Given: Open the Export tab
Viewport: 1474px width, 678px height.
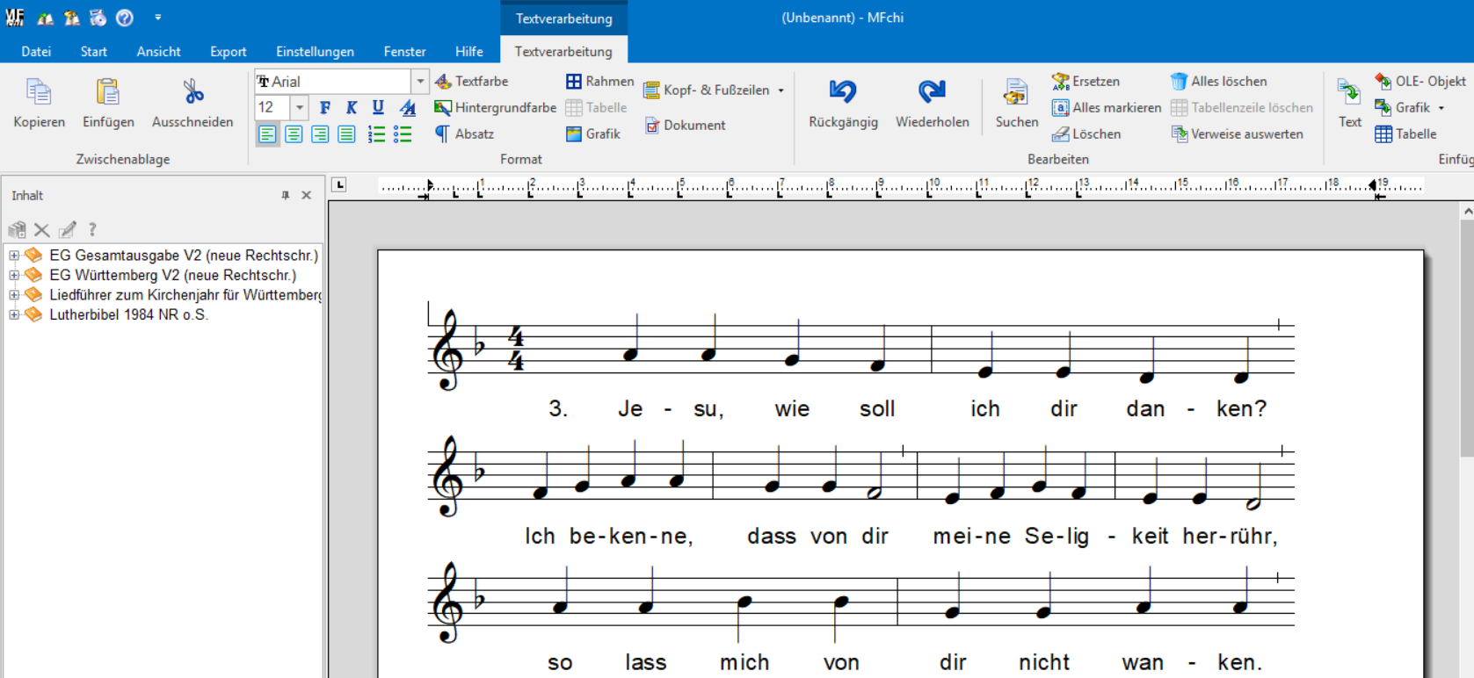Looking at the screenshot, I should point(228,51).
